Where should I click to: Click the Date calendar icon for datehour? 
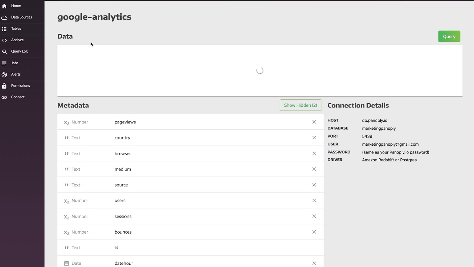coord(67,263)
